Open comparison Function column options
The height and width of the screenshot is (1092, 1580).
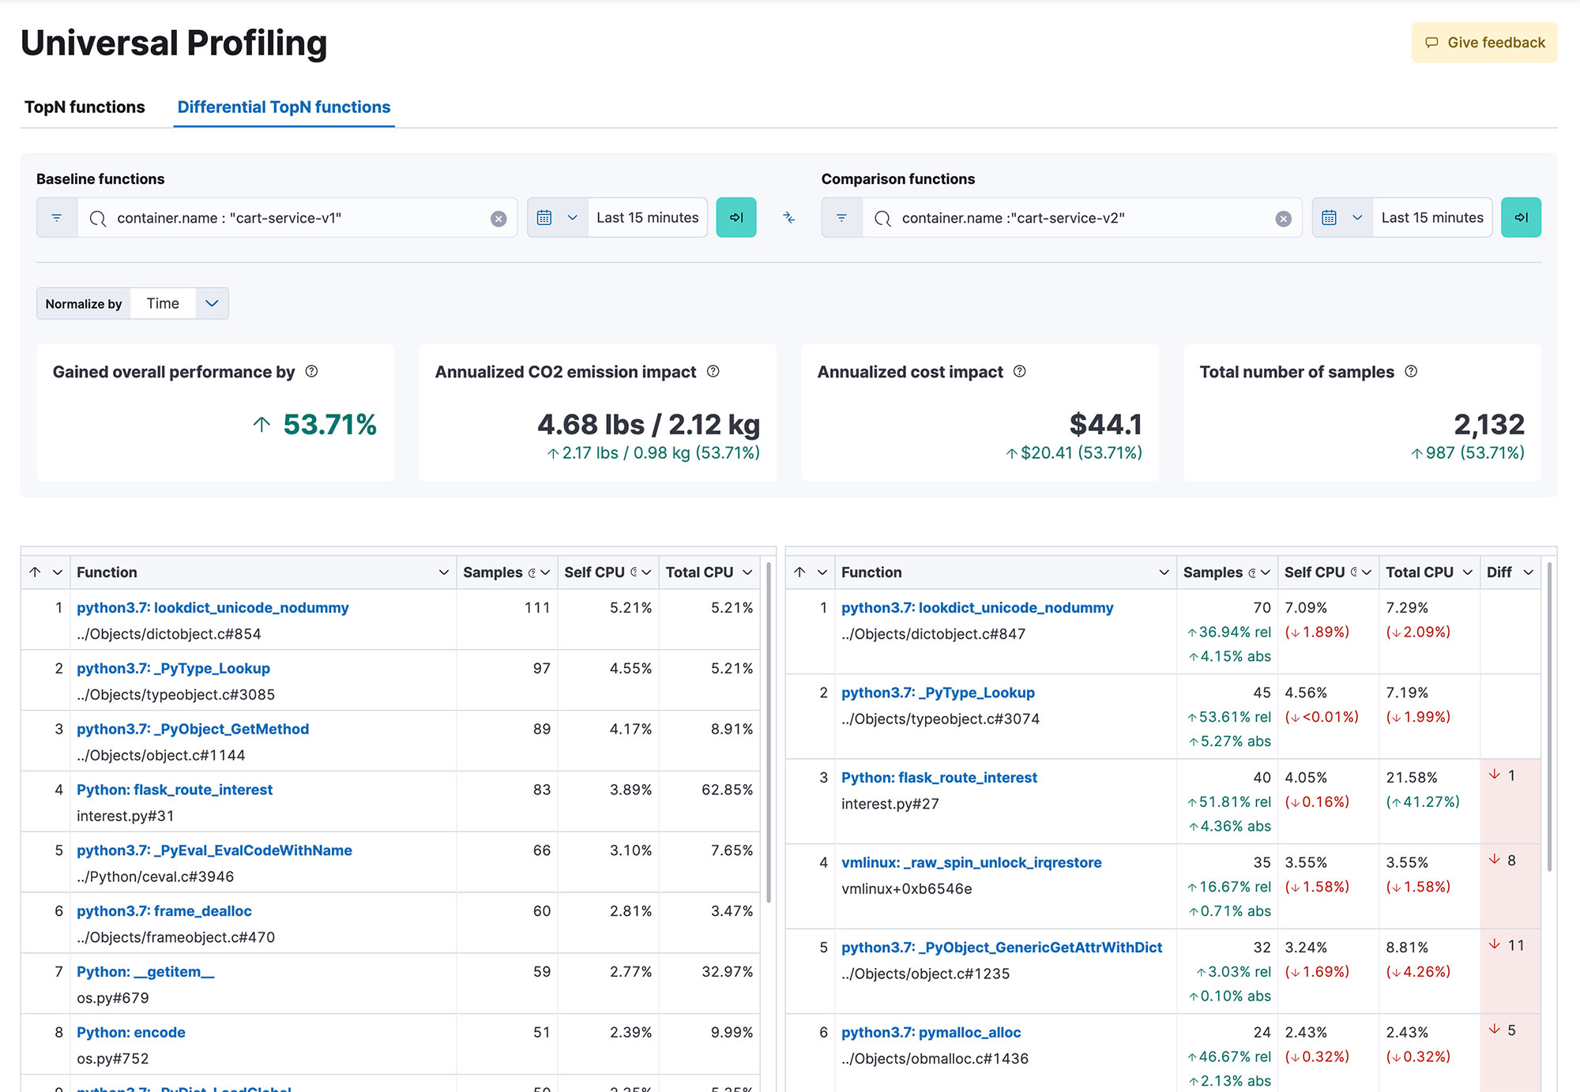pyautogui.click(x=1164, y=572)
